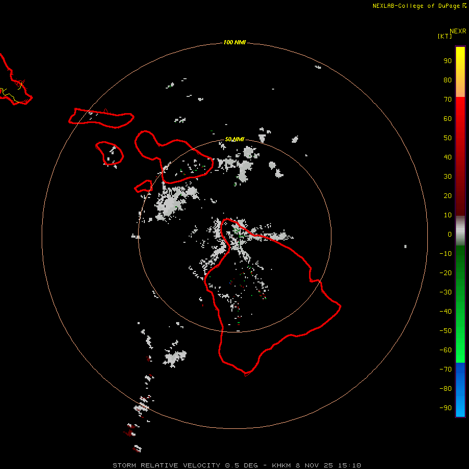Click the [KT] units label
Viewport: 469px width, 469px height.
(x=445, y=36)
